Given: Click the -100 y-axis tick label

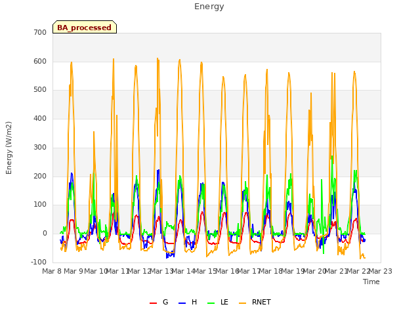Looking at the screenshot, I should (x=39, y=262).
